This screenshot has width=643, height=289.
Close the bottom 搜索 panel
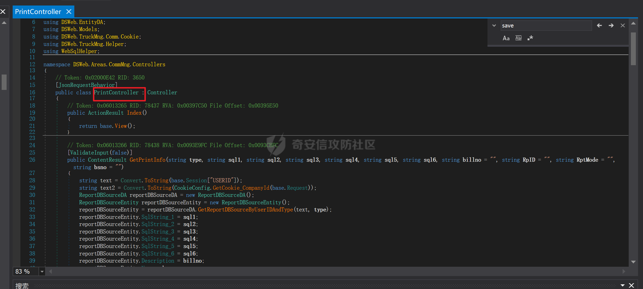631,285
